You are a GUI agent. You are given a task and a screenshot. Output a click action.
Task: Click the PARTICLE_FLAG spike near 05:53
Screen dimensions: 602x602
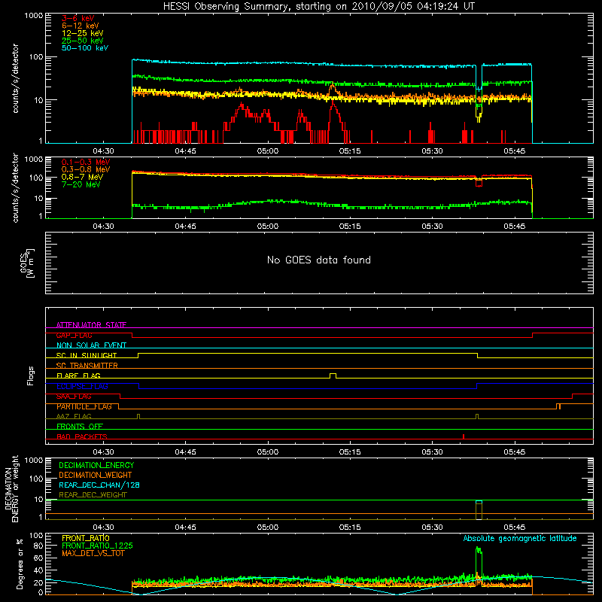[x=558, y=406]
